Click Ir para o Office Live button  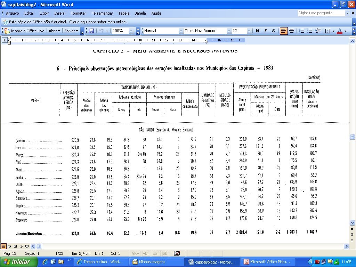[x=25, y=31]
